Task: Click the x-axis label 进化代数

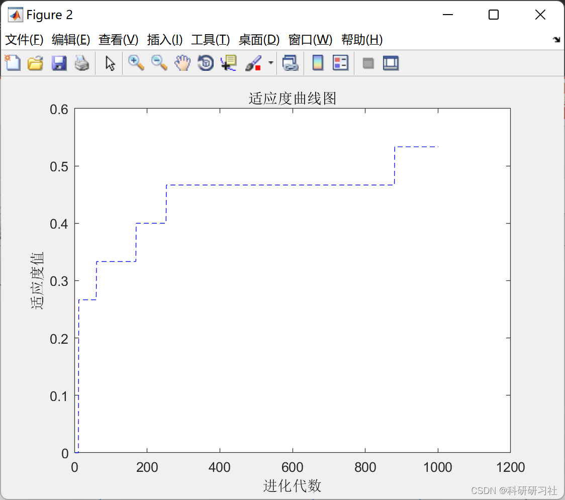Action: (292, 486)
